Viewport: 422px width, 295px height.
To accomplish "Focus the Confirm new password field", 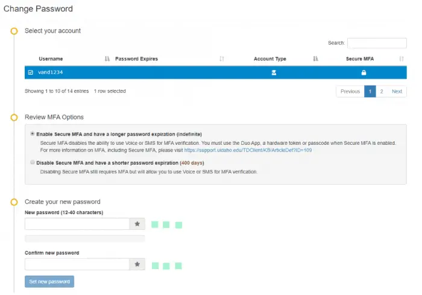I will (77, 264).
